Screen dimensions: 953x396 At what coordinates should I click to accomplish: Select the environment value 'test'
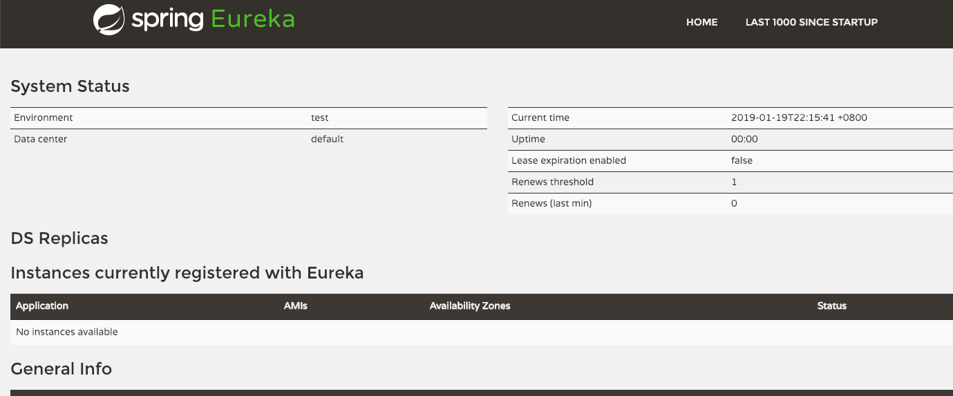click(x=319, y=117)
